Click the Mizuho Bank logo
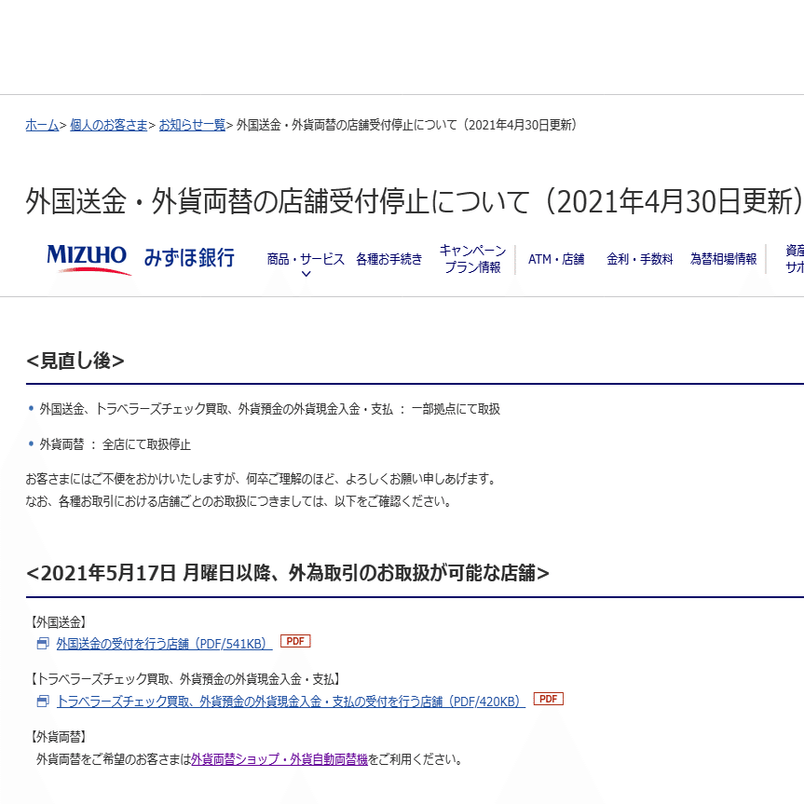The width and height of the screenshot is (804, 804). click(x=141, y=259)
